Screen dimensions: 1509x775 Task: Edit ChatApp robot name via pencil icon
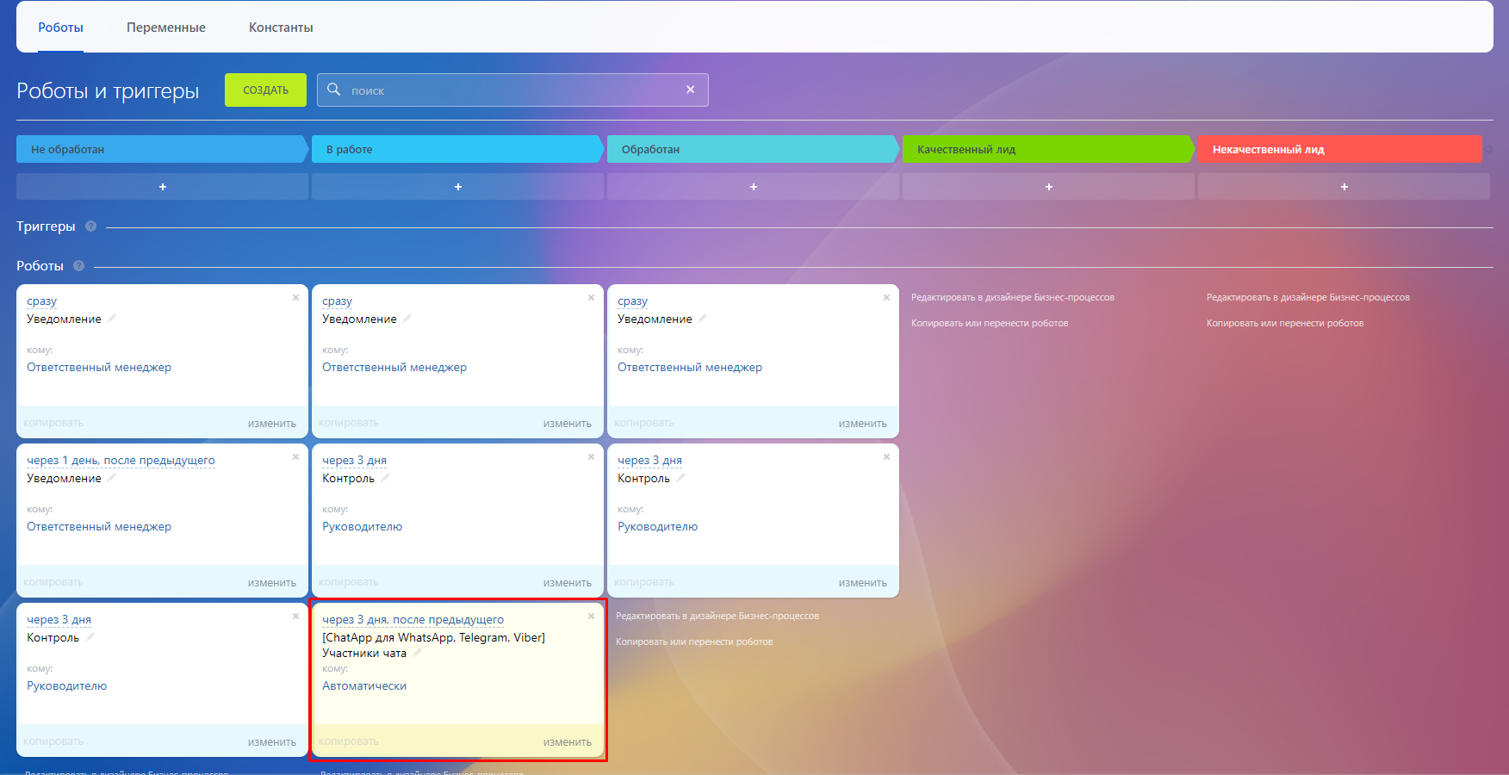417,654
